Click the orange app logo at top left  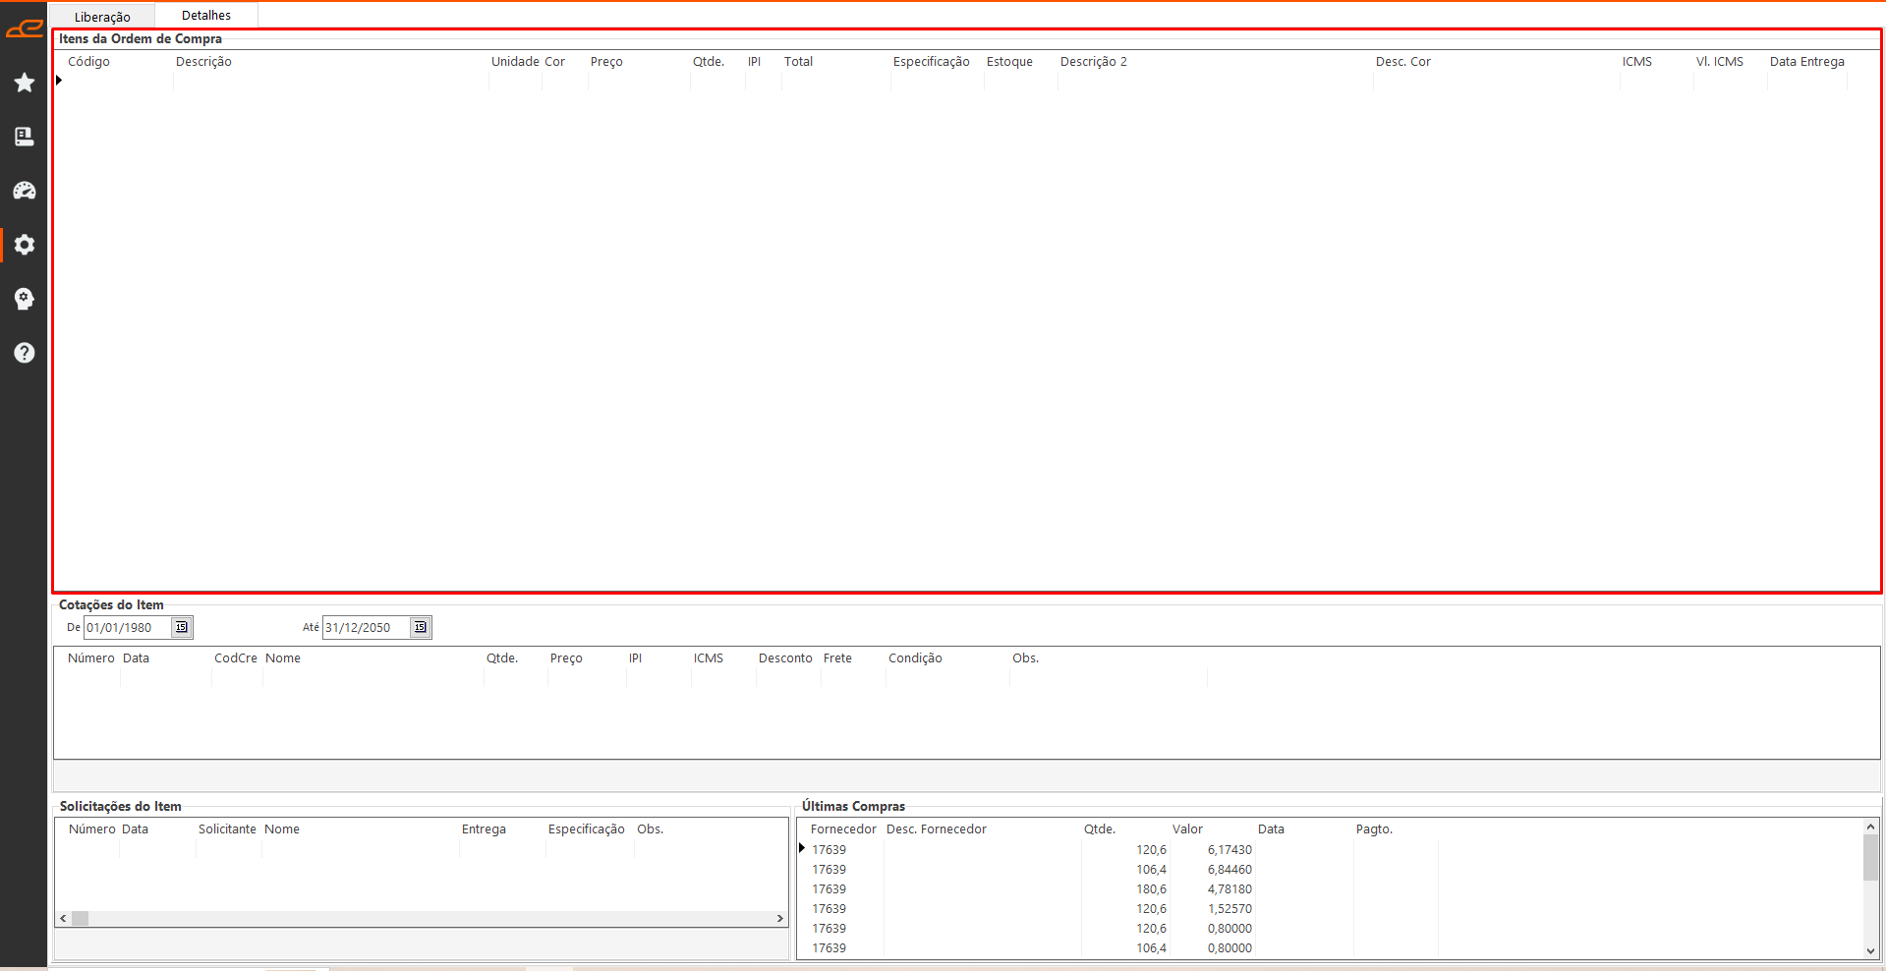tap(24, 29)
